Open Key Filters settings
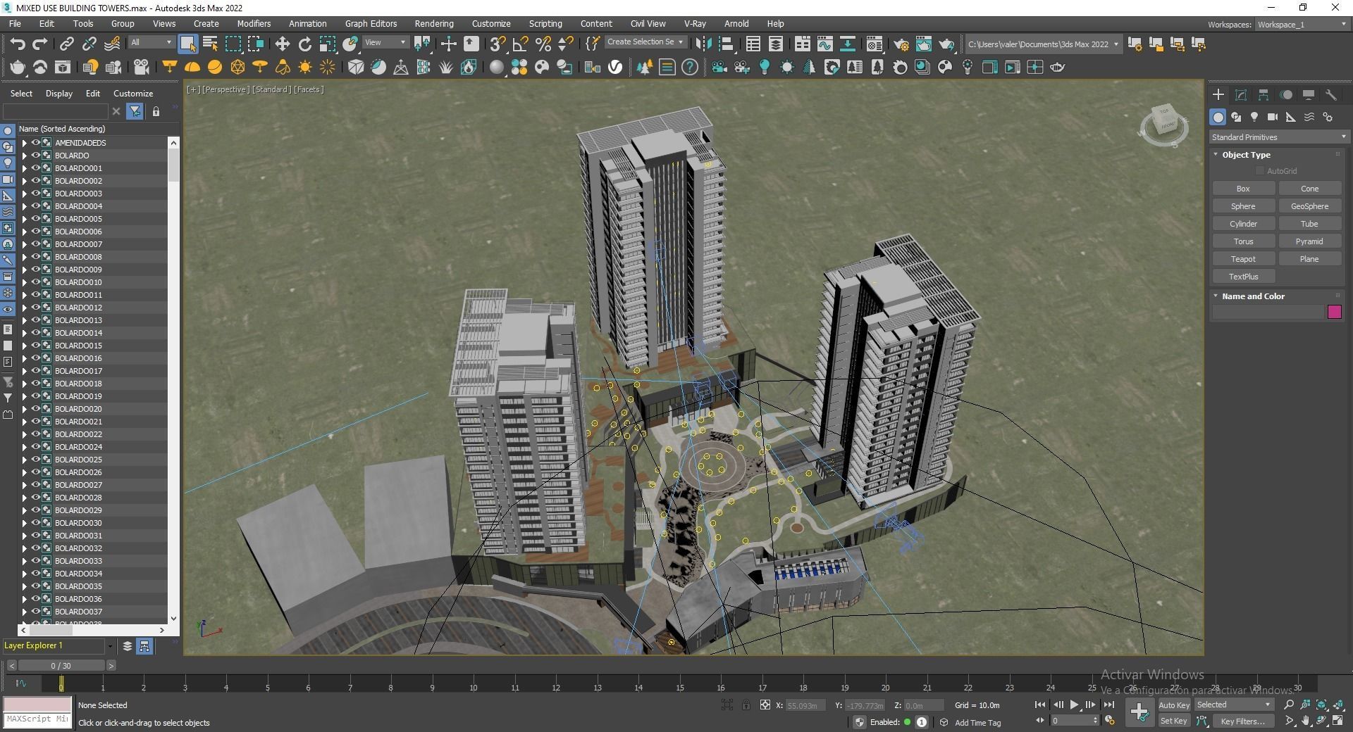Screen dimensions: 1353x732 click(1242, 721)
